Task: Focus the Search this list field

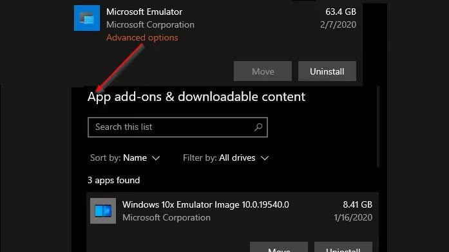Action: click(x=178, y=127)
